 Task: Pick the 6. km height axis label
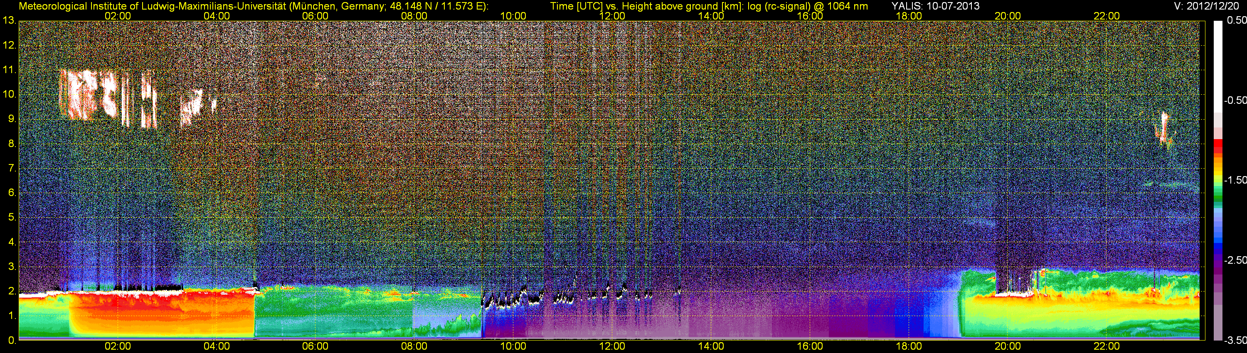click(x=12, y=193)
